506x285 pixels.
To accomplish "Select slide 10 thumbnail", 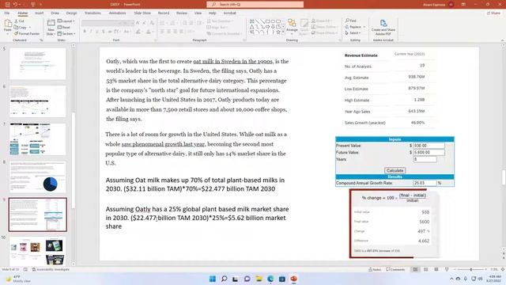I will [x=37, y=252].
